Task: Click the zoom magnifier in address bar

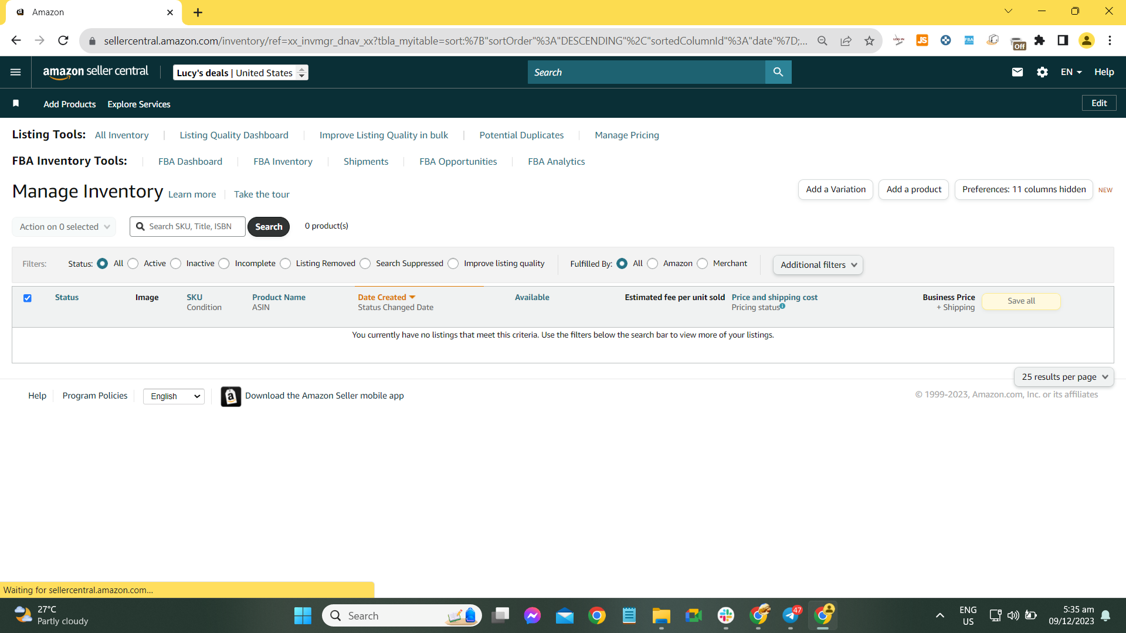Action: [822, 40]
